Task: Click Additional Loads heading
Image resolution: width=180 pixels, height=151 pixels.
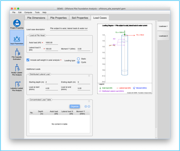Action: [x=33, y=69]
